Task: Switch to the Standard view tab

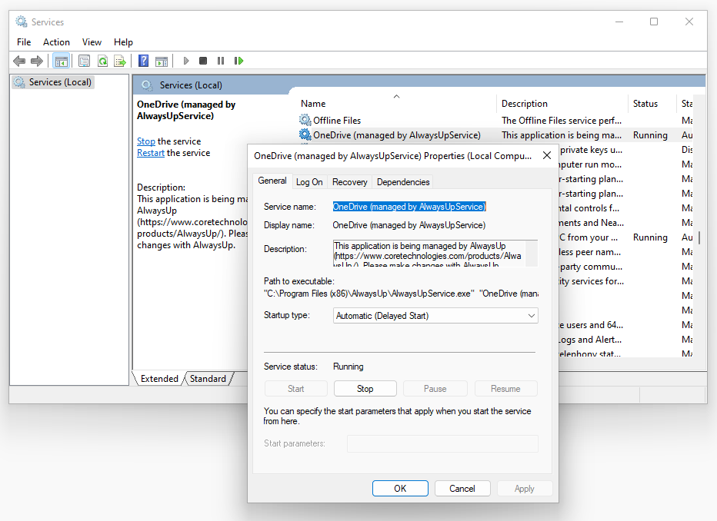Action: point(208,379)
